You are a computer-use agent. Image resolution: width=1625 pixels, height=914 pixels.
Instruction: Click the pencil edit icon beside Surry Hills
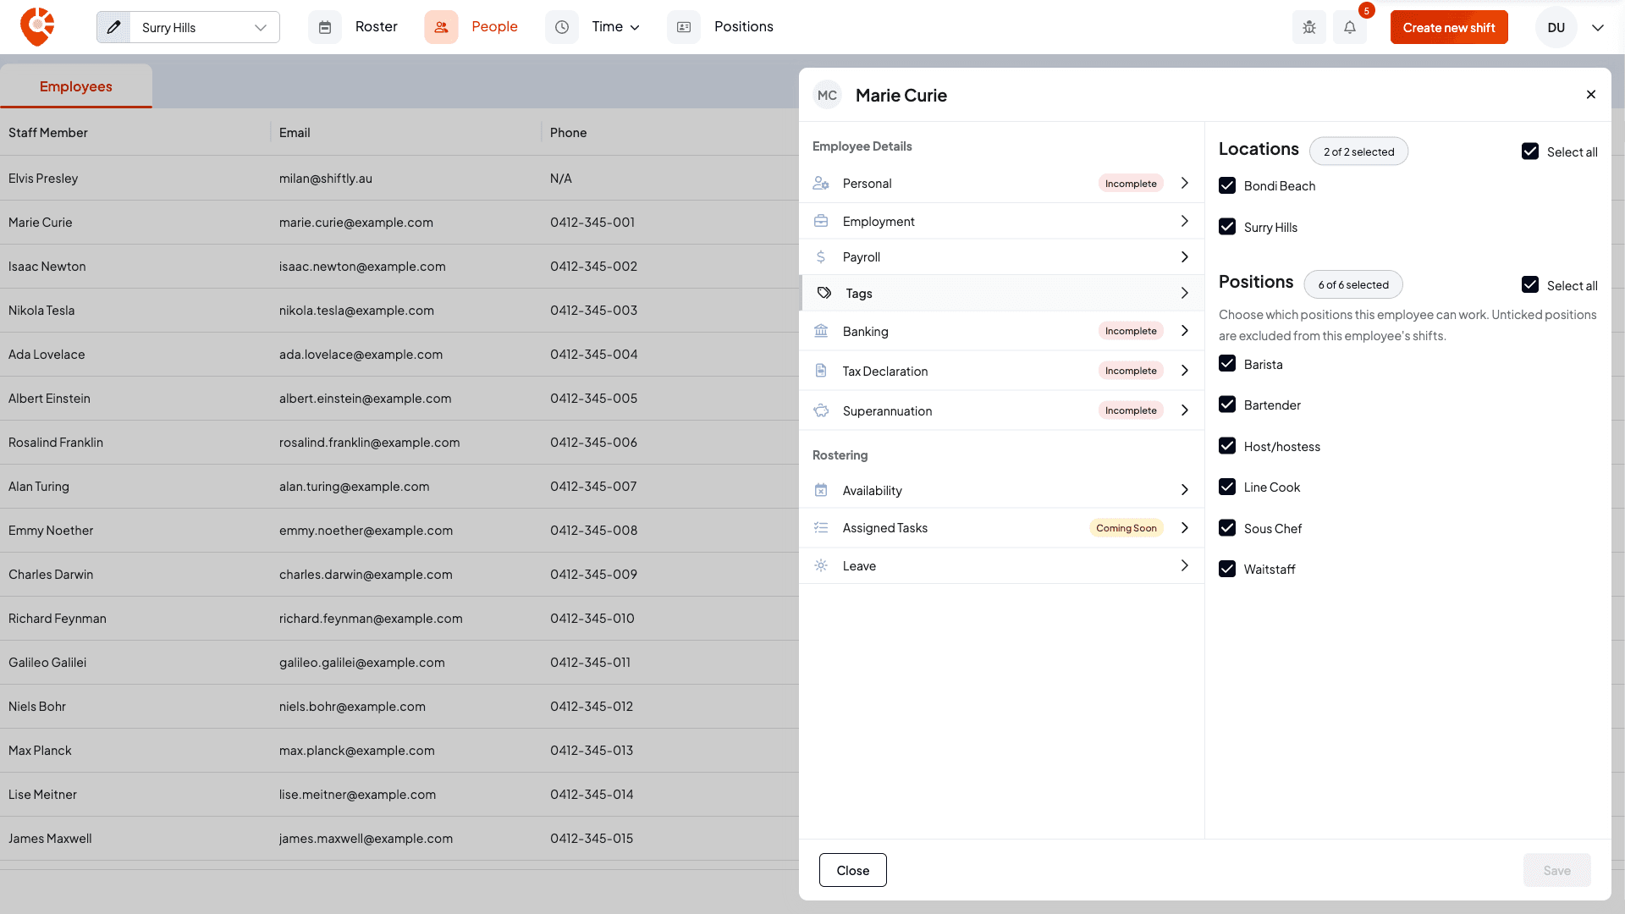[113, 27]
